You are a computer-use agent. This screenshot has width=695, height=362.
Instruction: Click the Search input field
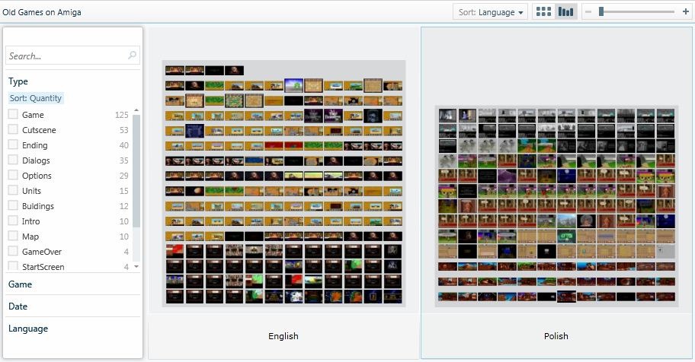pos(72,56)
